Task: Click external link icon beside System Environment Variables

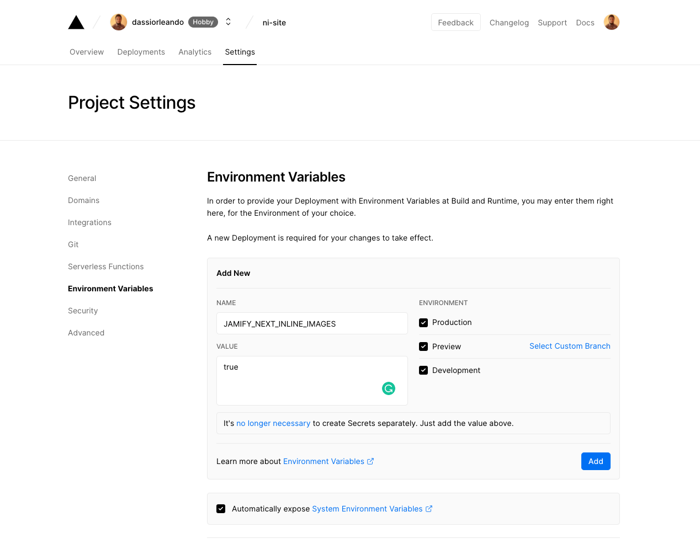Action: click(x=429, y=509)
